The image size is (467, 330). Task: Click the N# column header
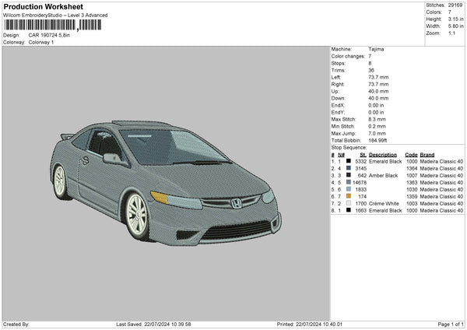340,154
